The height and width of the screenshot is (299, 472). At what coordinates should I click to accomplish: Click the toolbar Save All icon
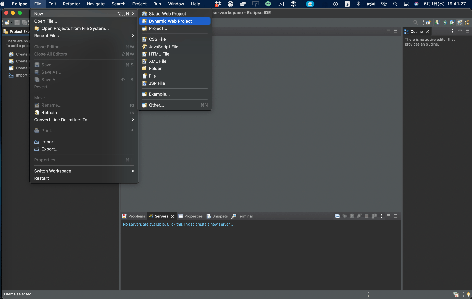click(24, 22)
